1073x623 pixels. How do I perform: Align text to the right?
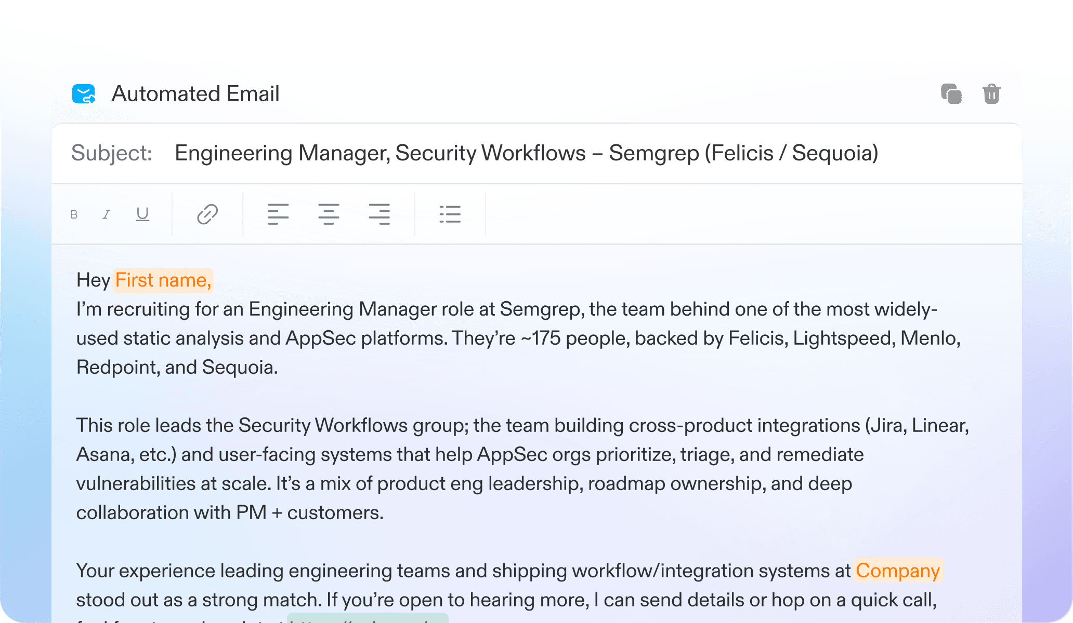pos(380,214)
